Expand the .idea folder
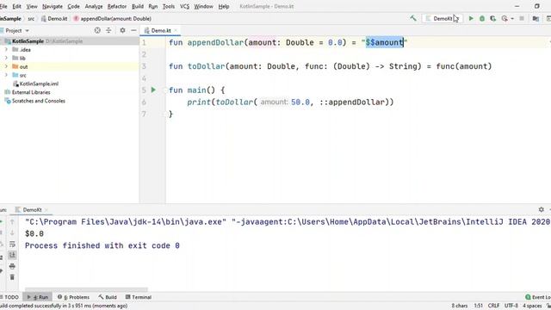Viewport: 551px width, 310px height. (6, 50)
